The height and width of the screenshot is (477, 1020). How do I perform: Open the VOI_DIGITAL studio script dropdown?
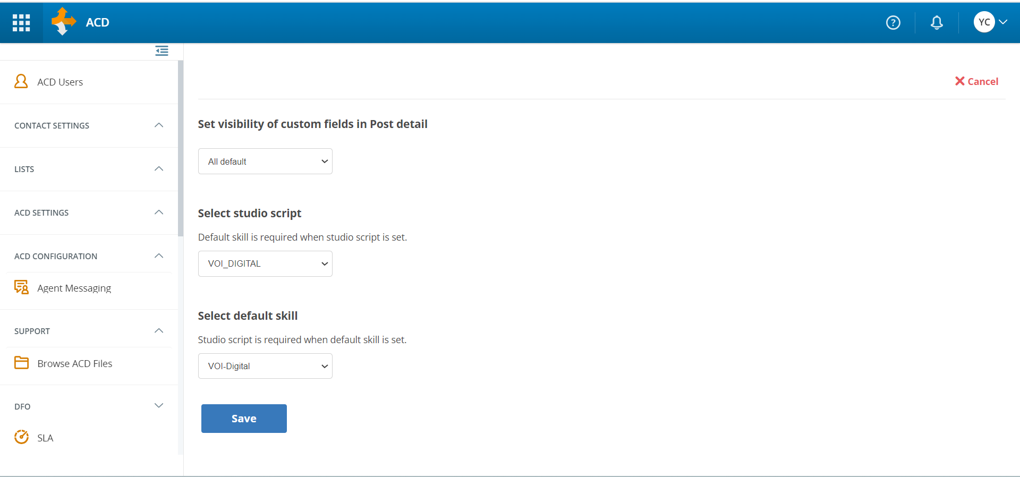(x=265, y=264)
